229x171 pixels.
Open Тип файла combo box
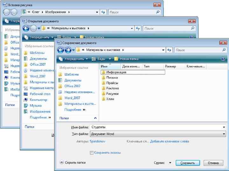pos(158,134)
